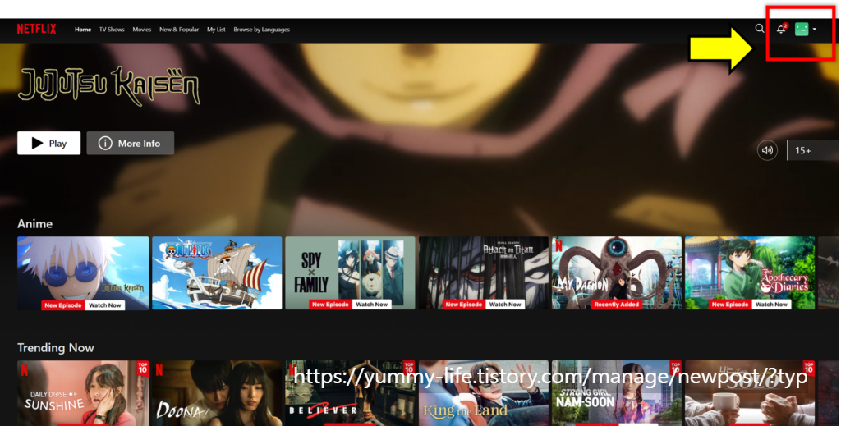The width and height of the screenshot is (841, 426).
Task: Open the search magnifier icon
Action: click(x=760, y=29)
